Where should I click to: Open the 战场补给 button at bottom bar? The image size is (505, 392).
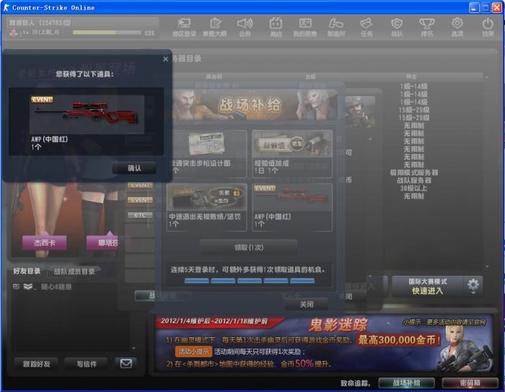(406, 383)
